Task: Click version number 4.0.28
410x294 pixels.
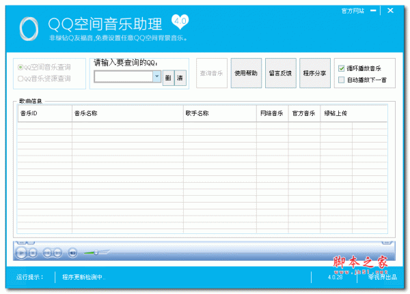Action: [x=336, y=277]
